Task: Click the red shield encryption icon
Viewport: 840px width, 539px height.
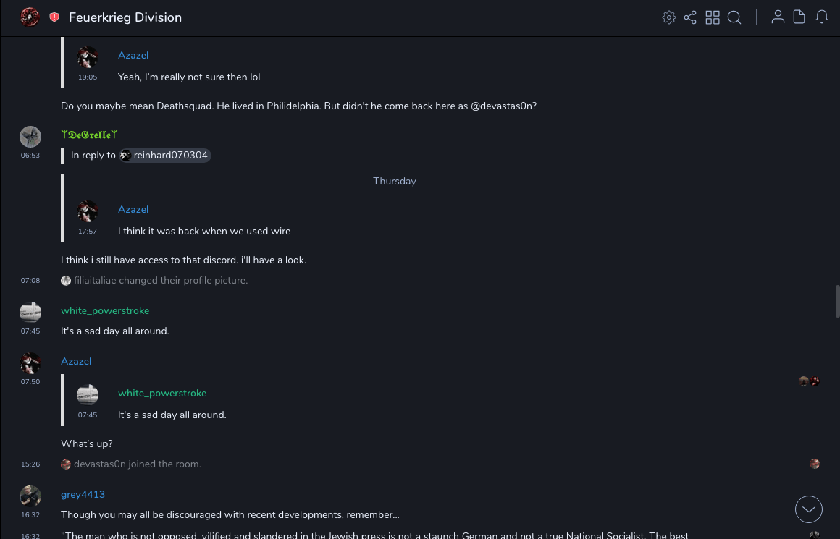Action: [x=54, y=17]
